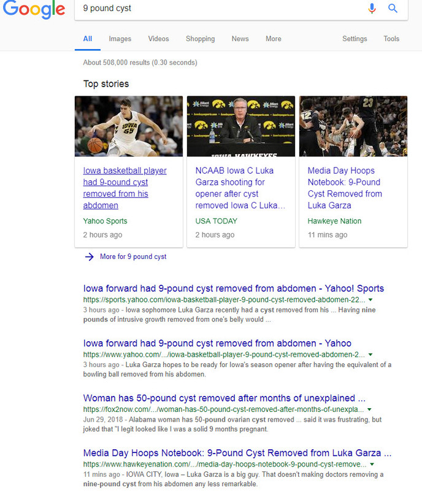Open 'NCAAB Iowa C Luka Garza shooting' top story

[x=240, y=188]
